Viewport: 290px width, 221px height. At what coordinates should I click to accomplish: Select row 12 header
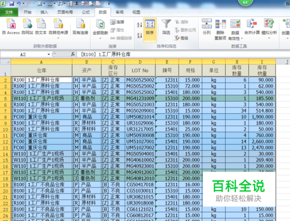click(x=5, y=142)
